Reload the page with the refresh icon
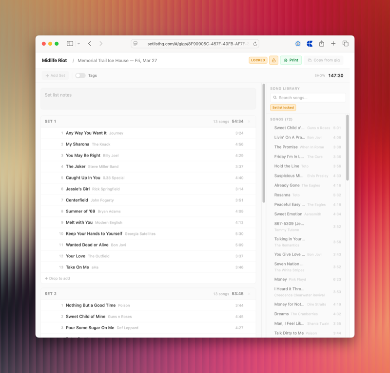The width and height of the screenshot is (390, 373). [255, 44]
